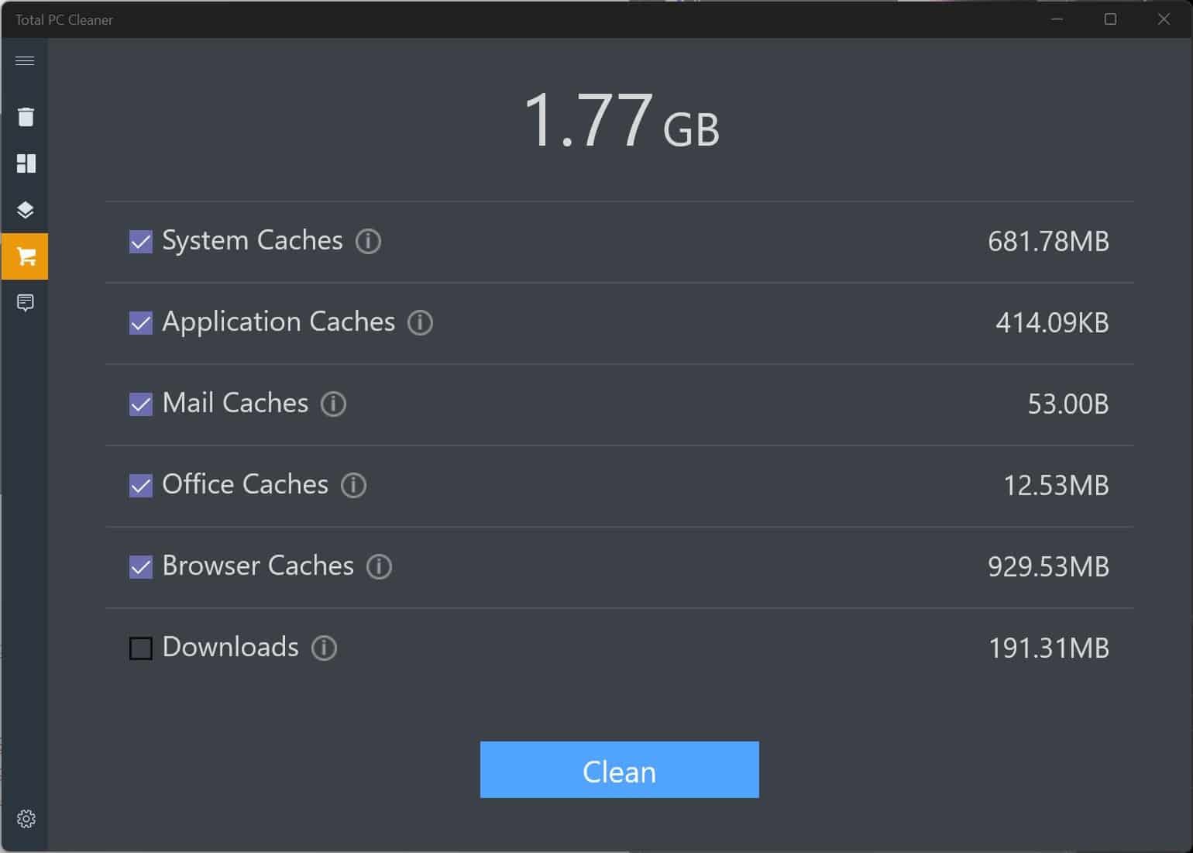Maximize the Total PC Cleaner window
The width and height of the screenshot is (1193, 853).
pos(1110,19)
